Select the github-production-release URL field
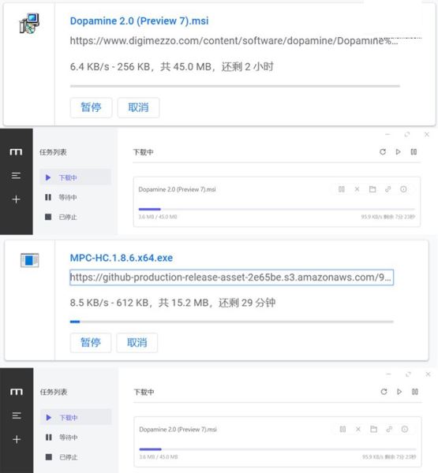The image size is (438, 473). [x=232, y=277]
